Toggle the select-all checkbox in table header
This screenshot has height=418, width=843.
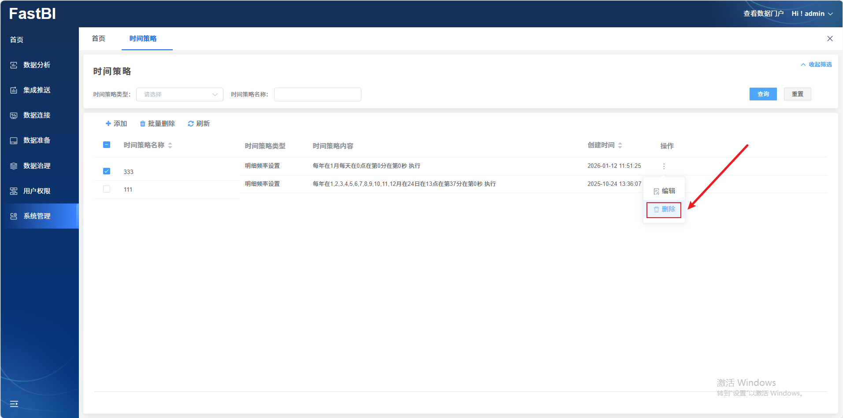click(x=107, y=145)
